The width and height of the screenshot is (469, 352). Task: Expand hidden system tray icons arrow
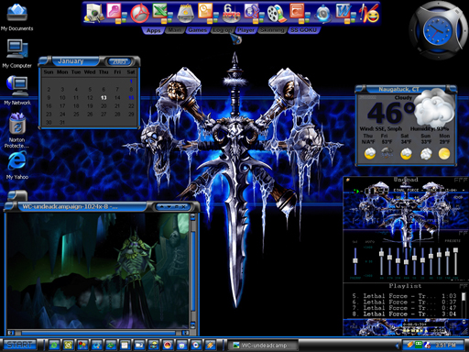398,346
